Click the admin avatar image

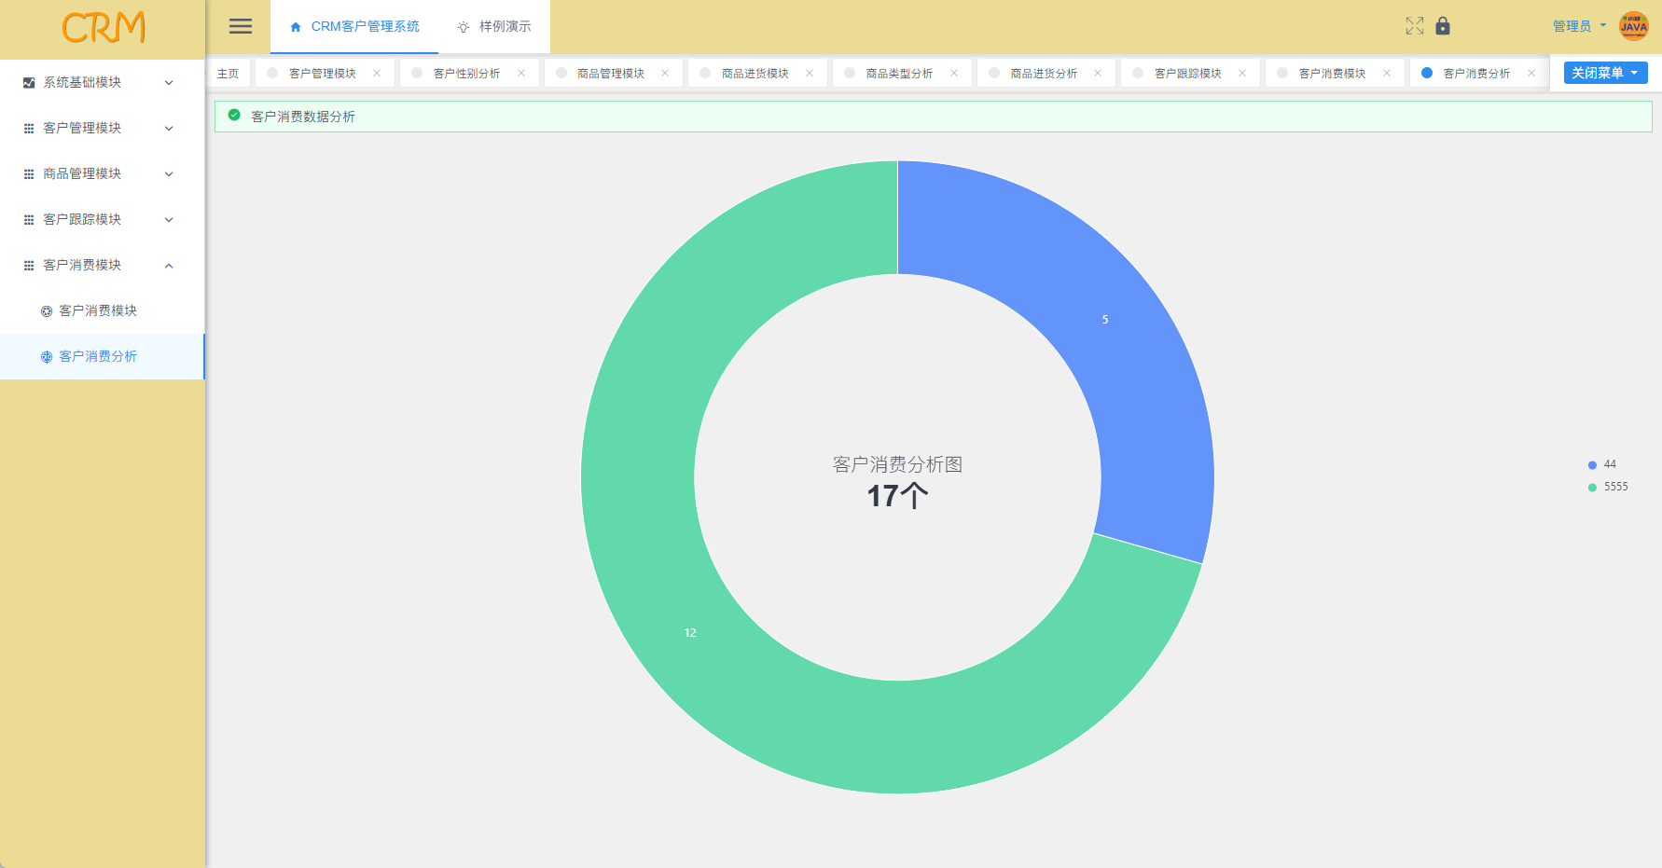[x=1634, y=26]
